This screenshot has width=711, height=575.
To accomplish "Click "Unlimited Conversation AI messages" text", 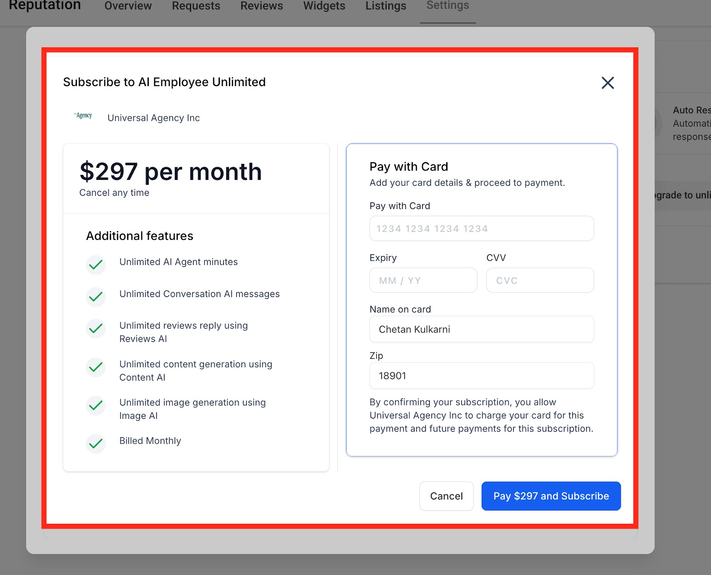I will (200, 294).
